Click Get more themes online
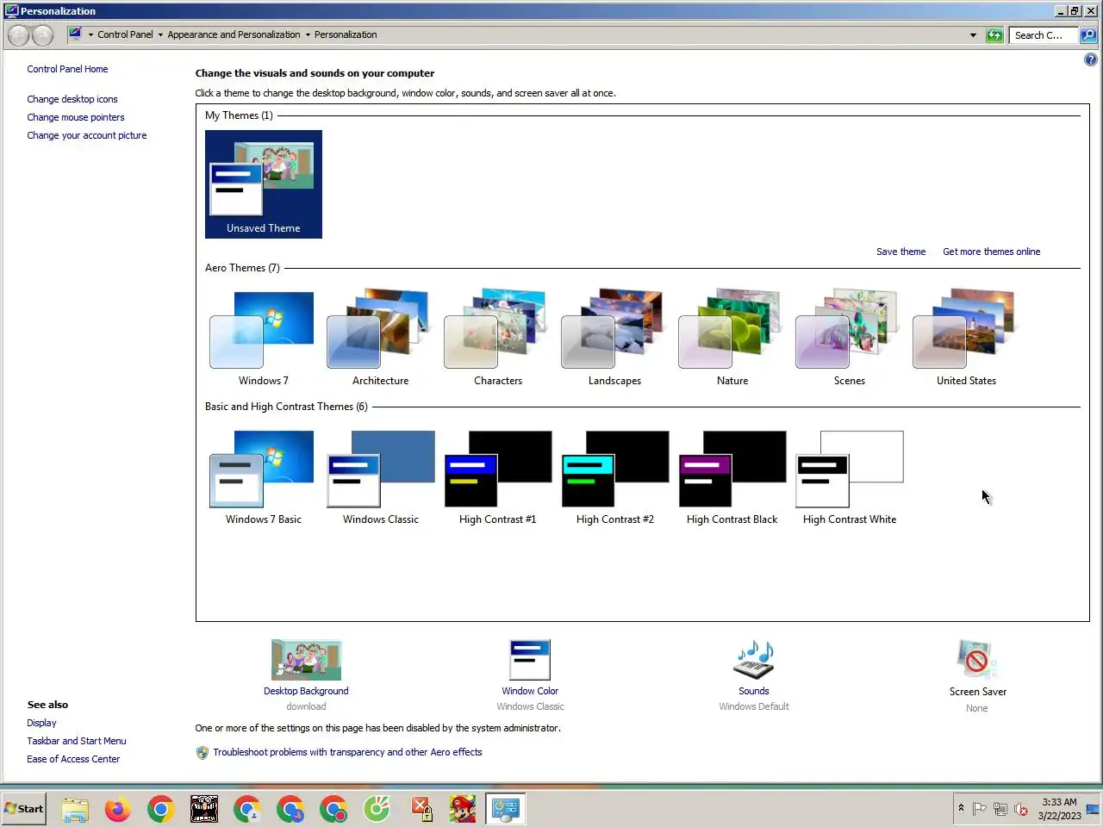The width and height of the screenshot is (1103, 827). (x=991, y=252)
